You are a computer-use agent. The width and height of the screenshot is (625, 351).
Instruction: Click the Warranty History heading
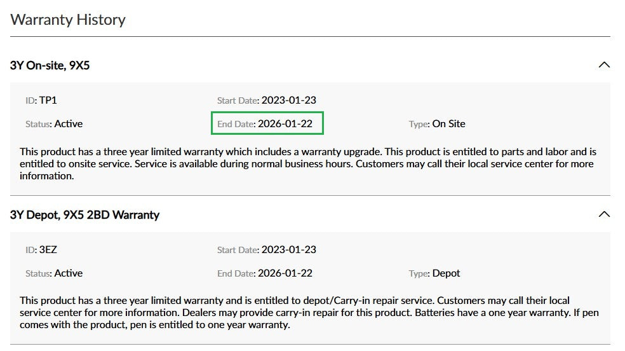click(68, 20)
